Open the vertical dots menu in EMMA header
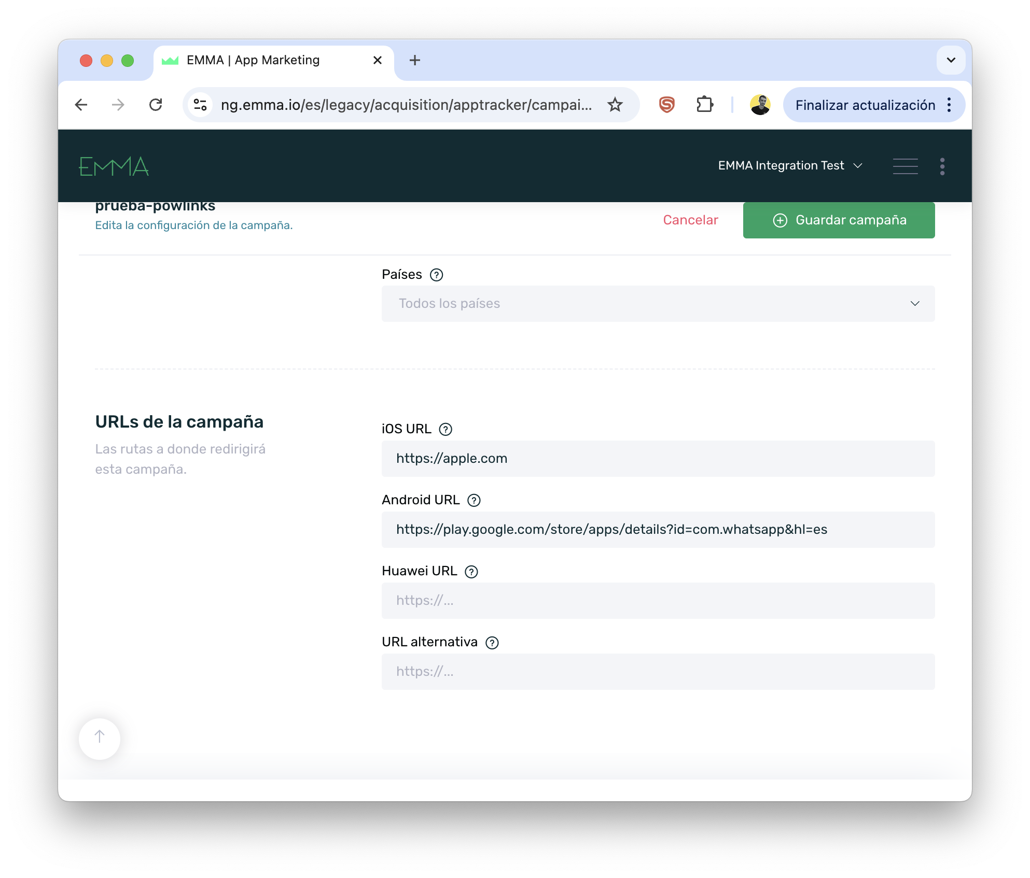Viewport: 1030px width, 878px height. [942, 166]
